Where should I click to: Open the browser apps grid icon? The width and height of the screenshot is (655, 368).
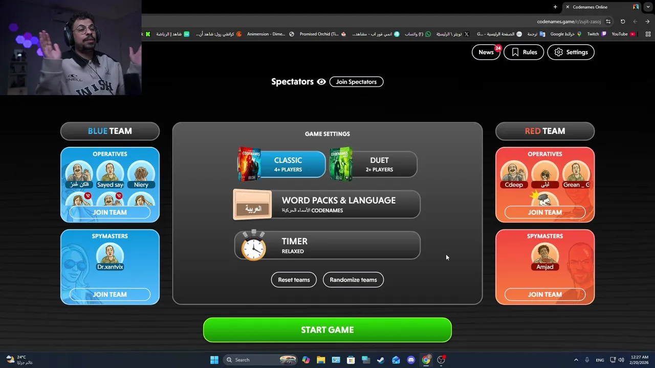tap(648, 34)
